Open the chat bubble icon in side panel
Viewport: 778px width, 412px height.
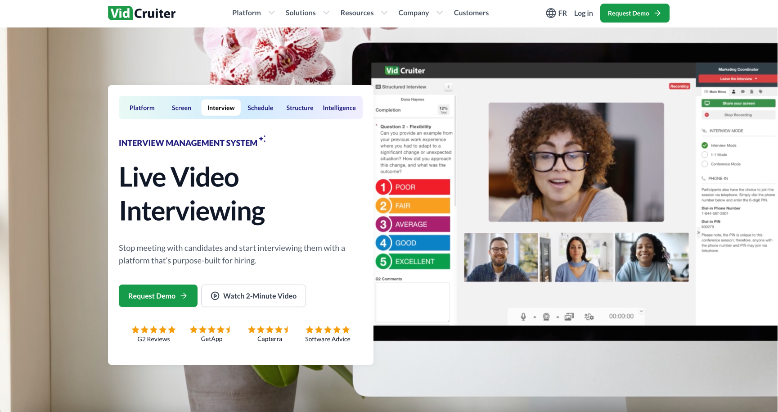coord(742,91)
